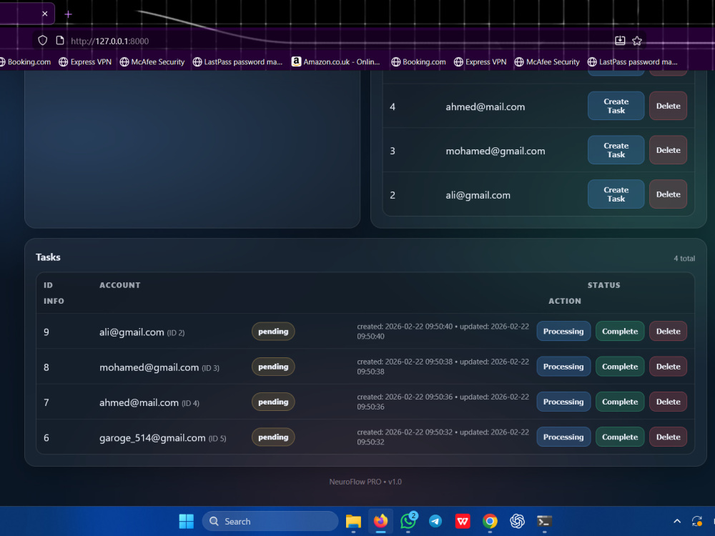Image resolution: width=715 pixels, height=536 pixels.
Task: Open the Amazon.co.uk bookmark
Action: click(x=335, y=61)
